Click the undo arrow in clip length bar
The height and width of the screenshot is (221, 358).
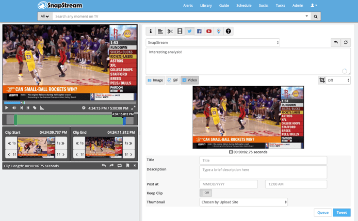point(104,166)
